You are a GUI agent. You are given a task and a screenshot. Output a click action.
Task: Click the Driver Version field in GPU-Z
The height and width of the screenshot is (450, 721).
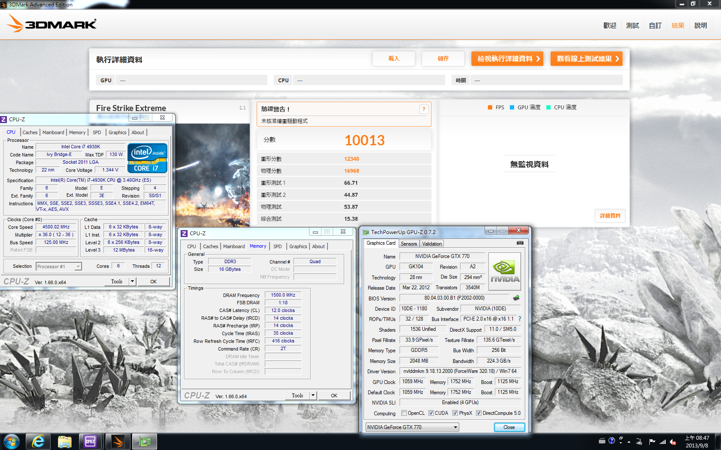click(x=460, y=371)
